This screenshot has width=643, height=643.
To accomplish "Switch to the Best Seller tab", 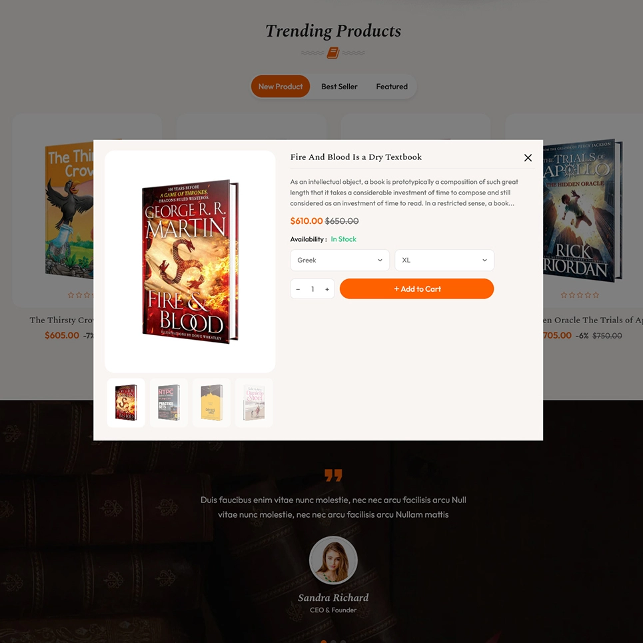I will click(339, 87).
